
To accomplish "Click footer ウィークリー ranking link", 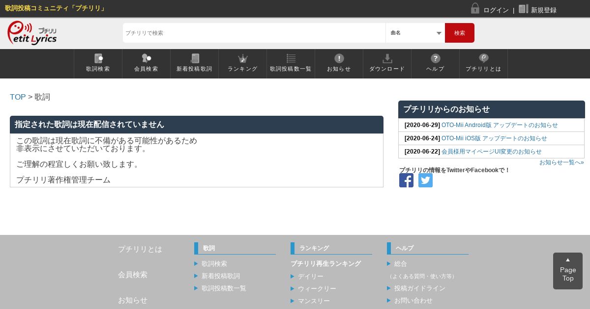I will [x=317, y=289].
